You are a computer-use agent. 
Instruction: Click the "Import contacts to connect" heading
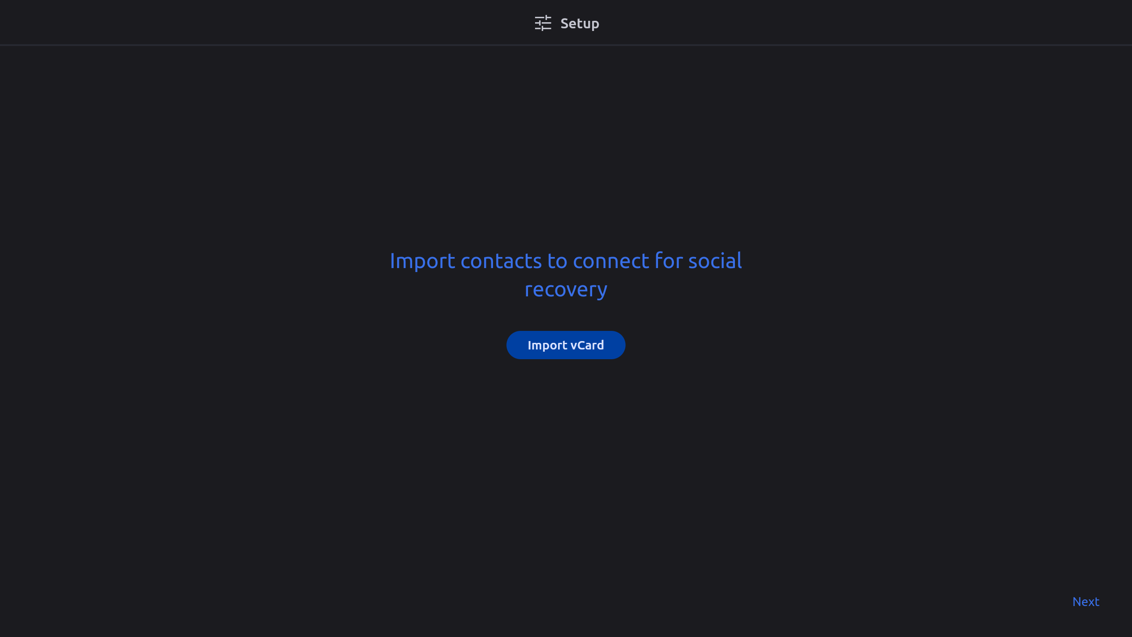[x=566, y=275]
